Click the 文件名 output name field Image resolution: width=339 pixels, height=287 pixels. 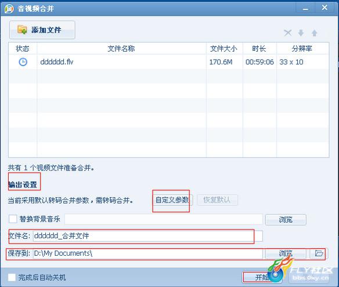148,236
